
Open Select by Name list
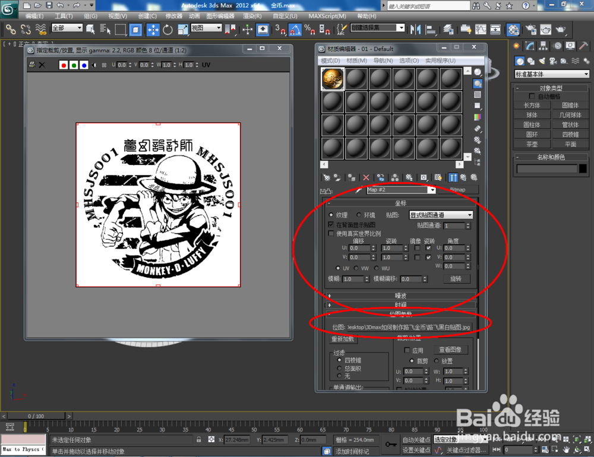[x=105, y=30]
